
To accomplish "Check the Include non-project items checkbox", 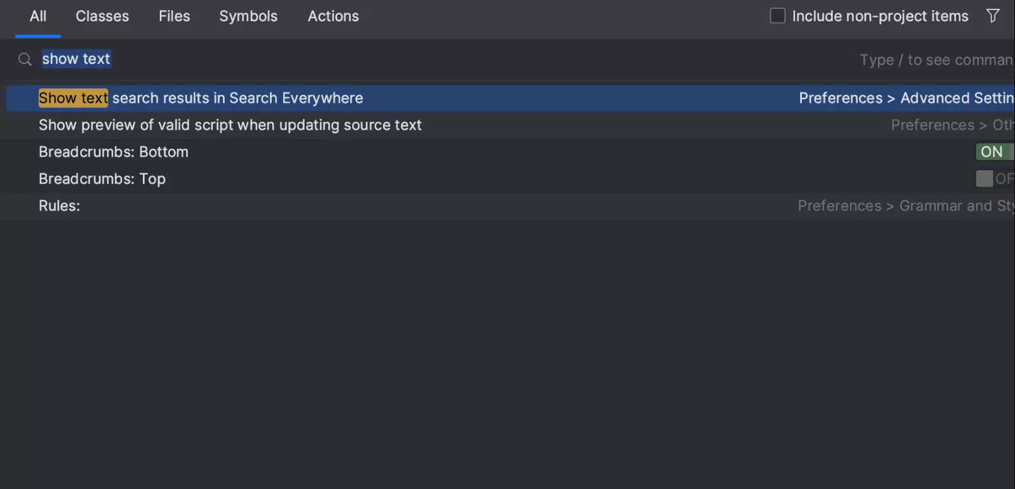I will 778,16.
